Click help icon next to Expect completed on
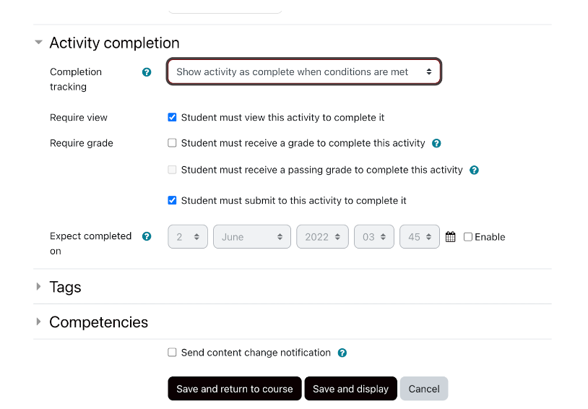588x409 pixels. [147, 236]
